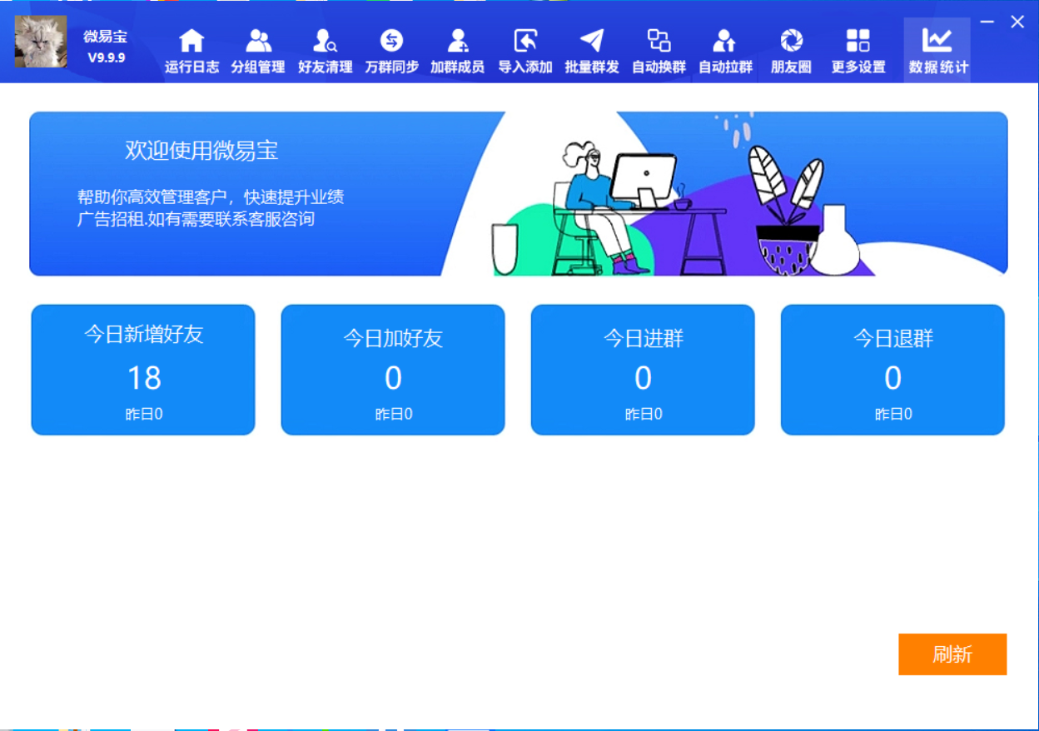Click the 自动换群 auto group switch icon

click(658, 50)
